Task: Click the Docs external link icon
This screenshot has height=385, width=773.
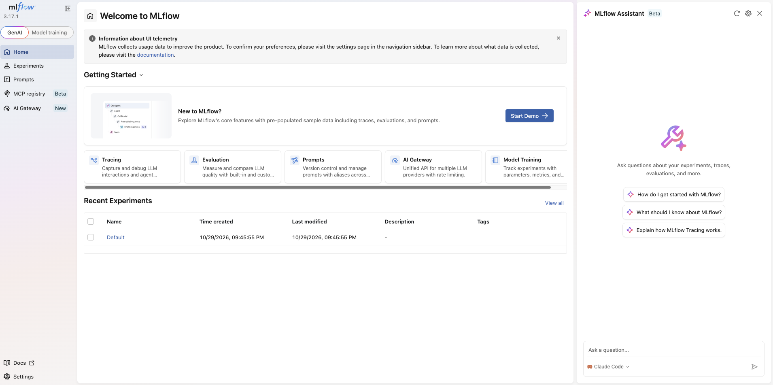Action: (32, 363)
